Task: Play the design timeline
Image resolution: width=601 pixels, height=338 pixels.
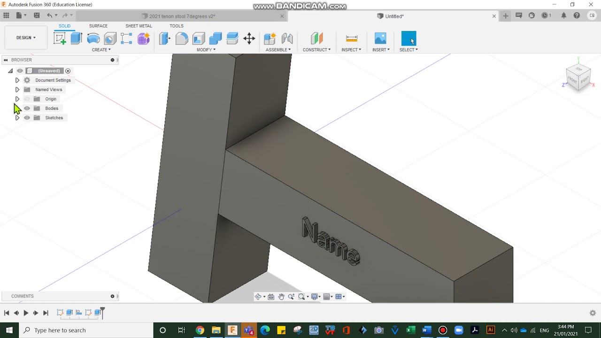Action: click(26, 313)
